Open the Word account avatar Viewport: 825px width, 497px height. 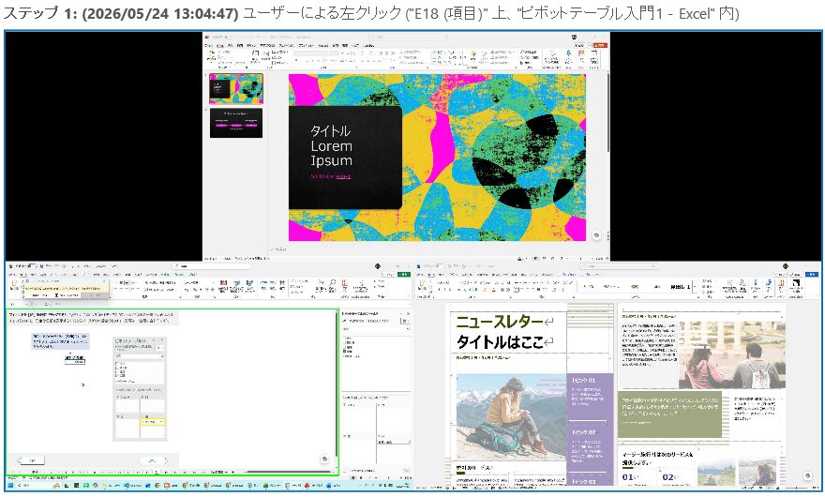click(786, 266)
